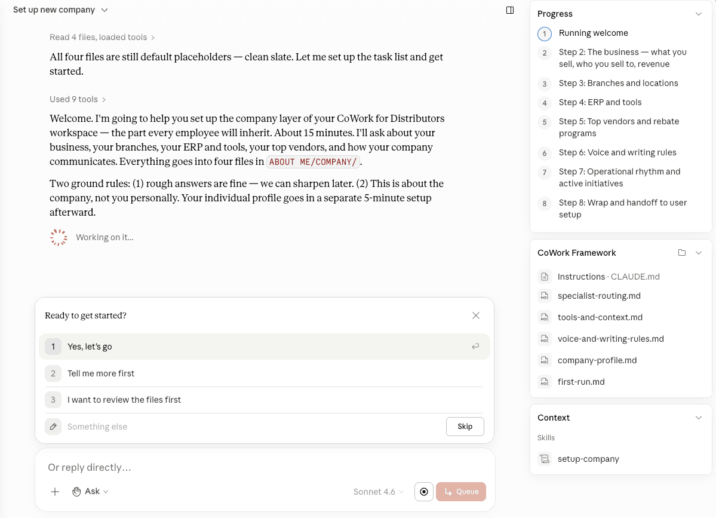The width and height of the screenshot is (716, 518).
Task: Click the Instructions CLAUDE.md file icon
Action: 544,277
